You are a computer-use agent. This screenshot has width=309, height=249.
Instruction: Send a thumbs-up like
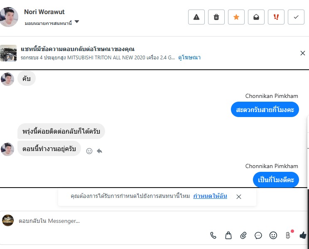(x=303, y=235)
